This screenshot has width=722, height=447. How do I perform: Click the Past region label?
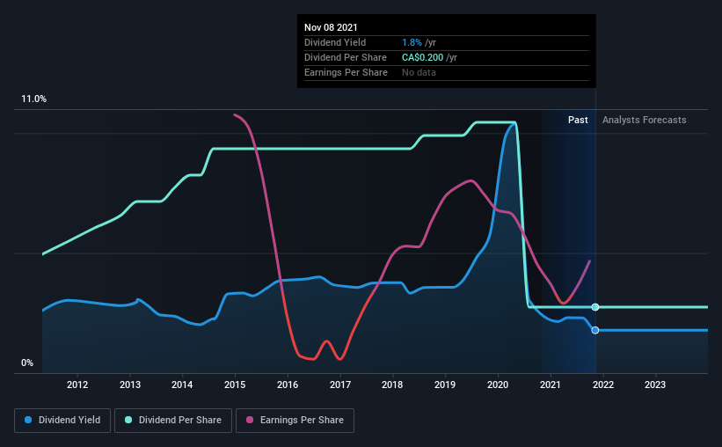(578, 120)
